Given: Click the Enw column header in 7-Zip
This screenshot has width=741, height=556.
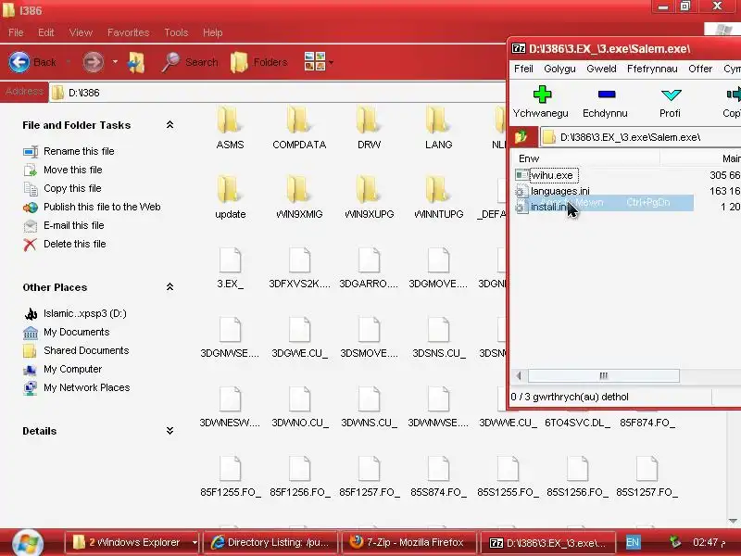Looking at the screenshot, I should click(585, 158).
